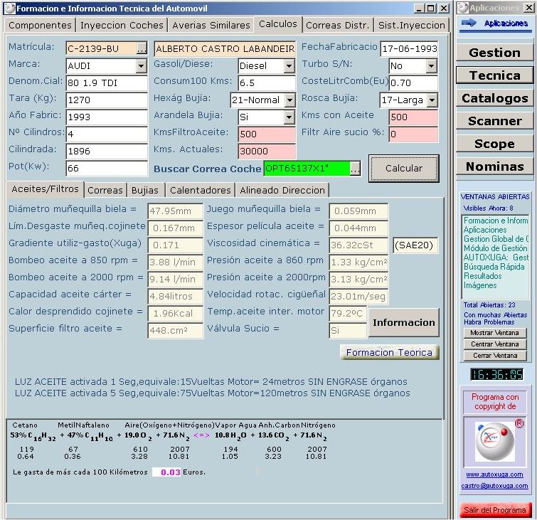Launch the Scanner module
This screenshot has height=520, width=537.
point(494,121)
